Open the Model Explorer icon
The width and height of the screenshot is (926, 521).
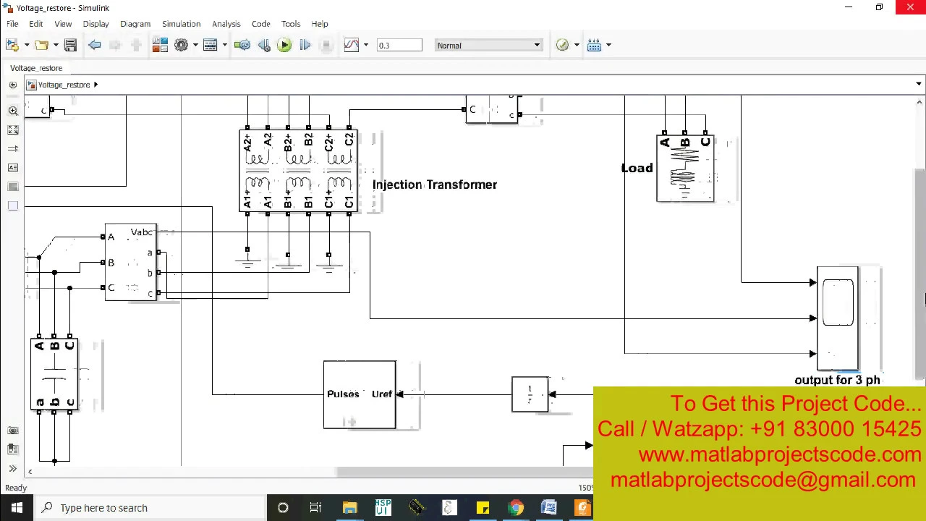tap(210, 46)
